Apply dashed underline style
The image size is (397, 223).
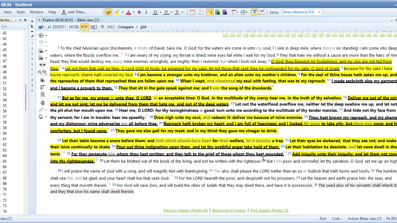(166, 12)
